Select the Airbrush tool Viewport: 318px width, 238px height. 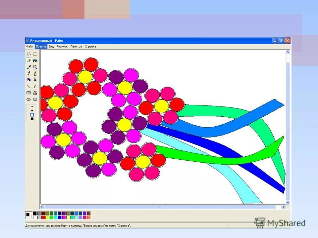tap(28, 80)
